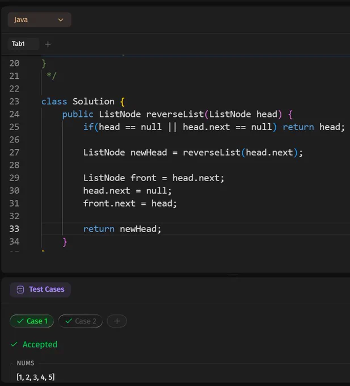Open the Test Cases panel tab
The image size is (350, 386).
pyautogui.click(x=40, y=289)
